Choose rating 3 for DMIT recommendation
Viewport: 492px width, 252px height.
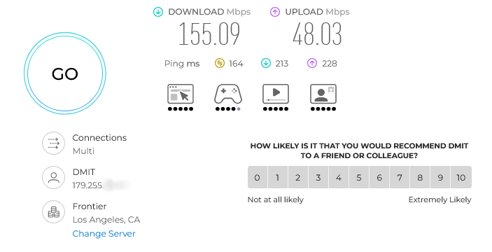click(x=318, y=177)
